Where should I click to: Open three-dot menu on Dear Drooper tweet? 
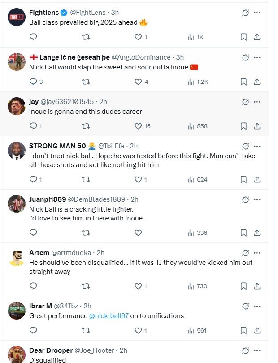pos(257,350)
